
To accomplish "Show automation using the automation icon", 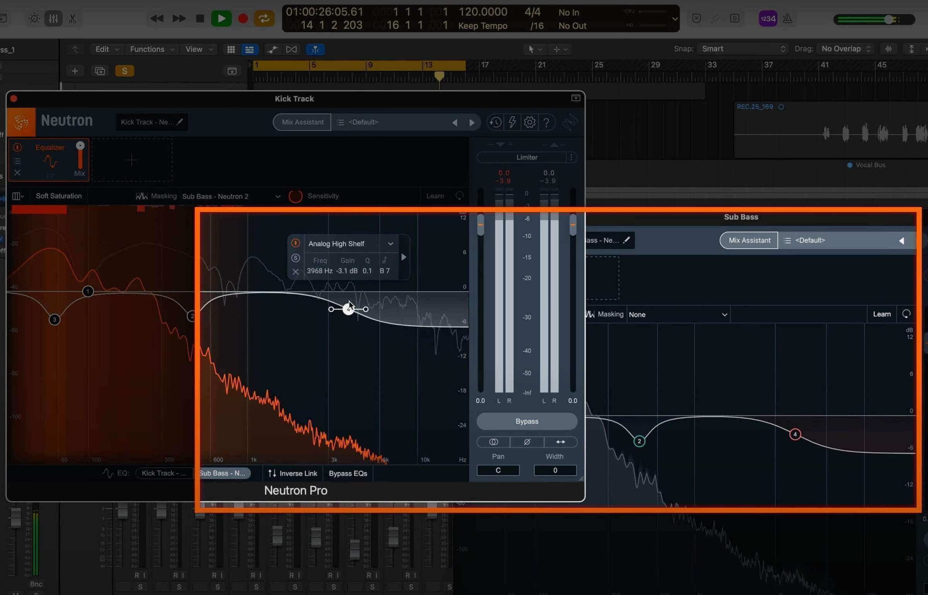I will tap(272, 49).
